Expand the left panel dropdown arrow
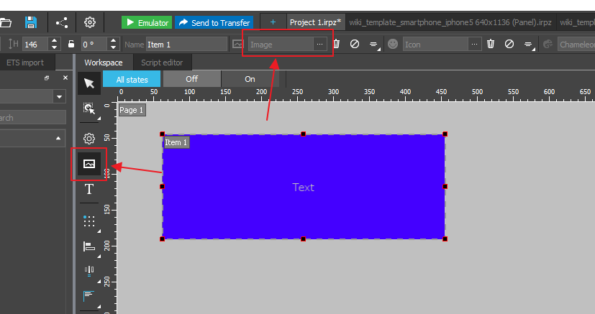Image resolution: width=595 pixels, height=314 pixels. pos(58,96)
